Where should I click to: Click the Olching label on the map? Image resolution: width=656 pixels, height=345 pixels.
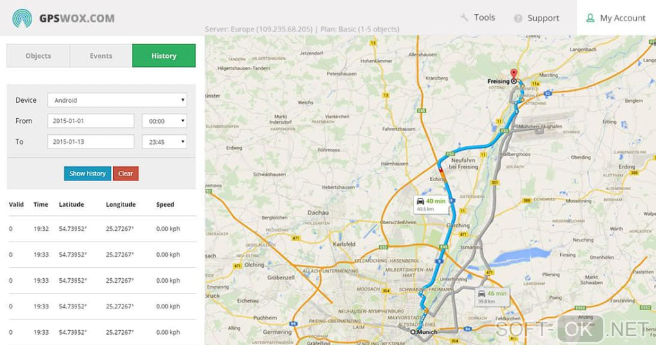pyautogui.click(x=255, y=265)
